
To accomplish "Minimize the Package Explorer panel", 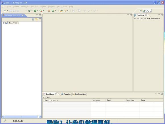I will click(x=37, y=15).
